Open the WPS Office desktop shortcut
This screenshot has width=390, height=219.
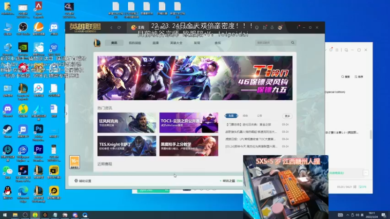[x=54, y=49]
